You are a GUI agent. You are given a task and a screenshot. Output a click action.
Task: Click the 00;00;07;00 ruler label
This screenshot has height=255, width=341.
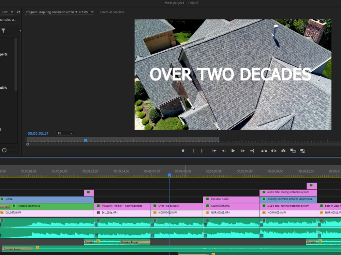[x=213, y=171]
